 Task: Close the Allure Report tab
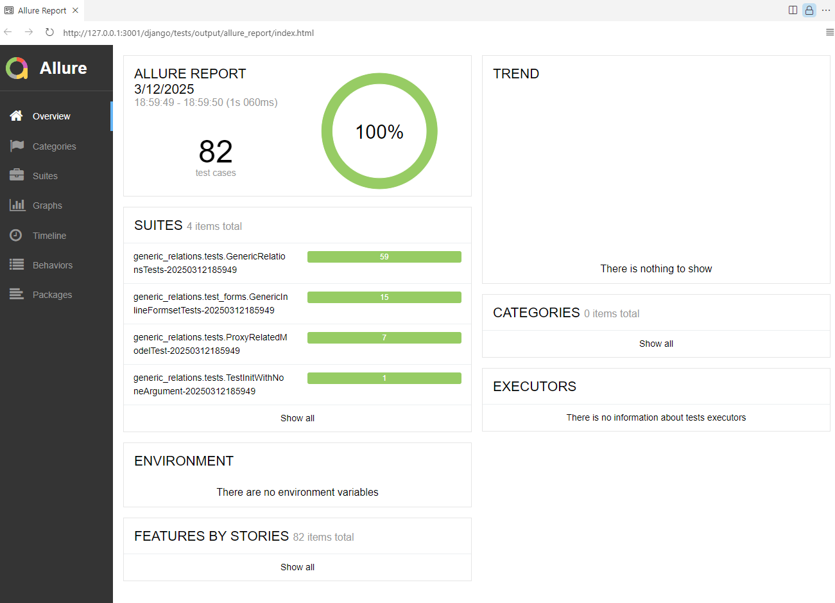coord(75,10)
